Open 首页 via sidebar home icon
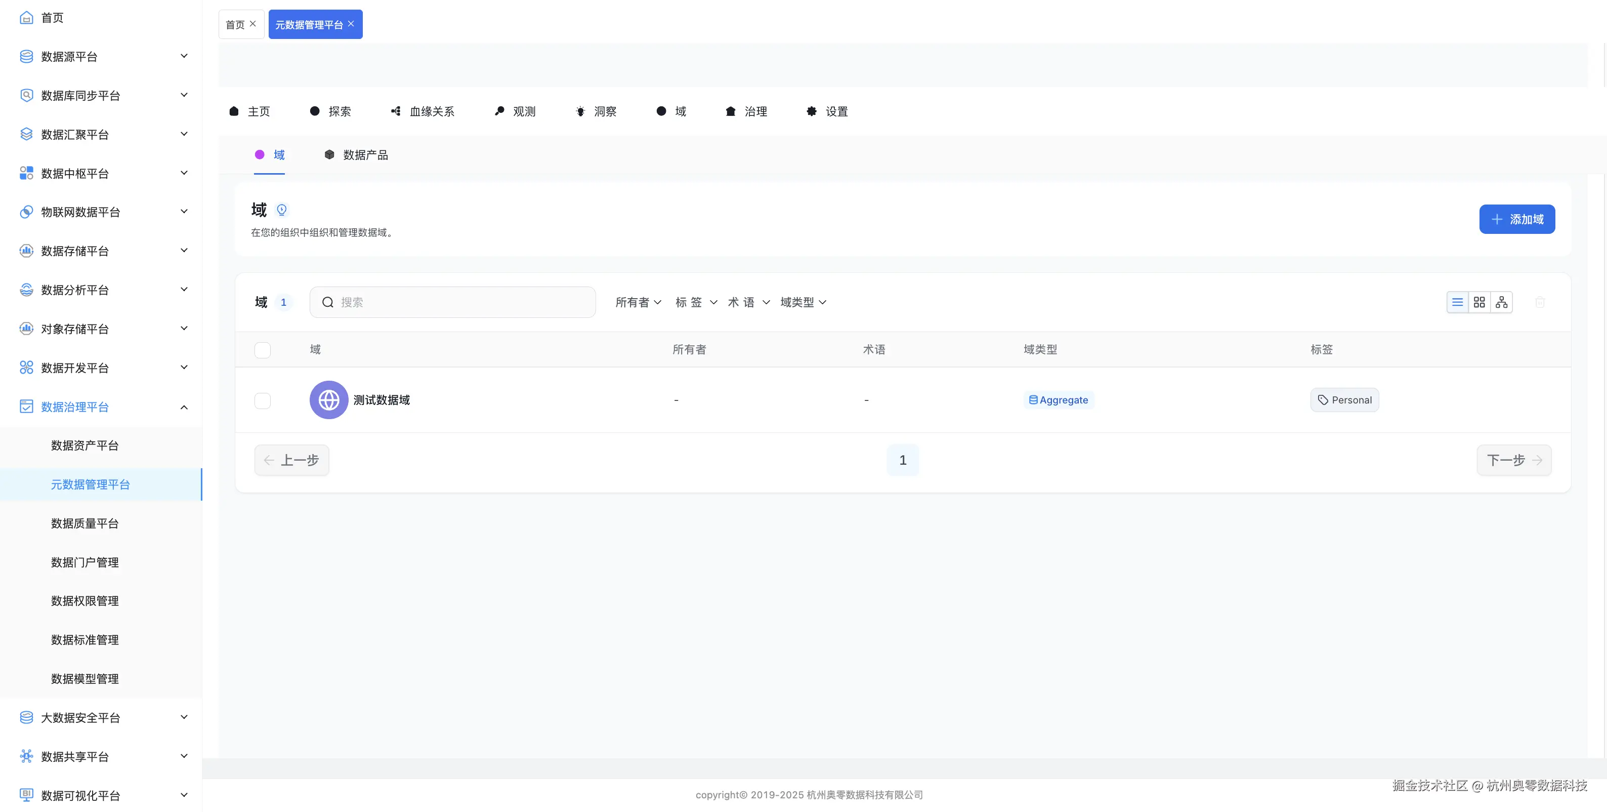Viewport: 1607px width, 812px height. [26, 18]
